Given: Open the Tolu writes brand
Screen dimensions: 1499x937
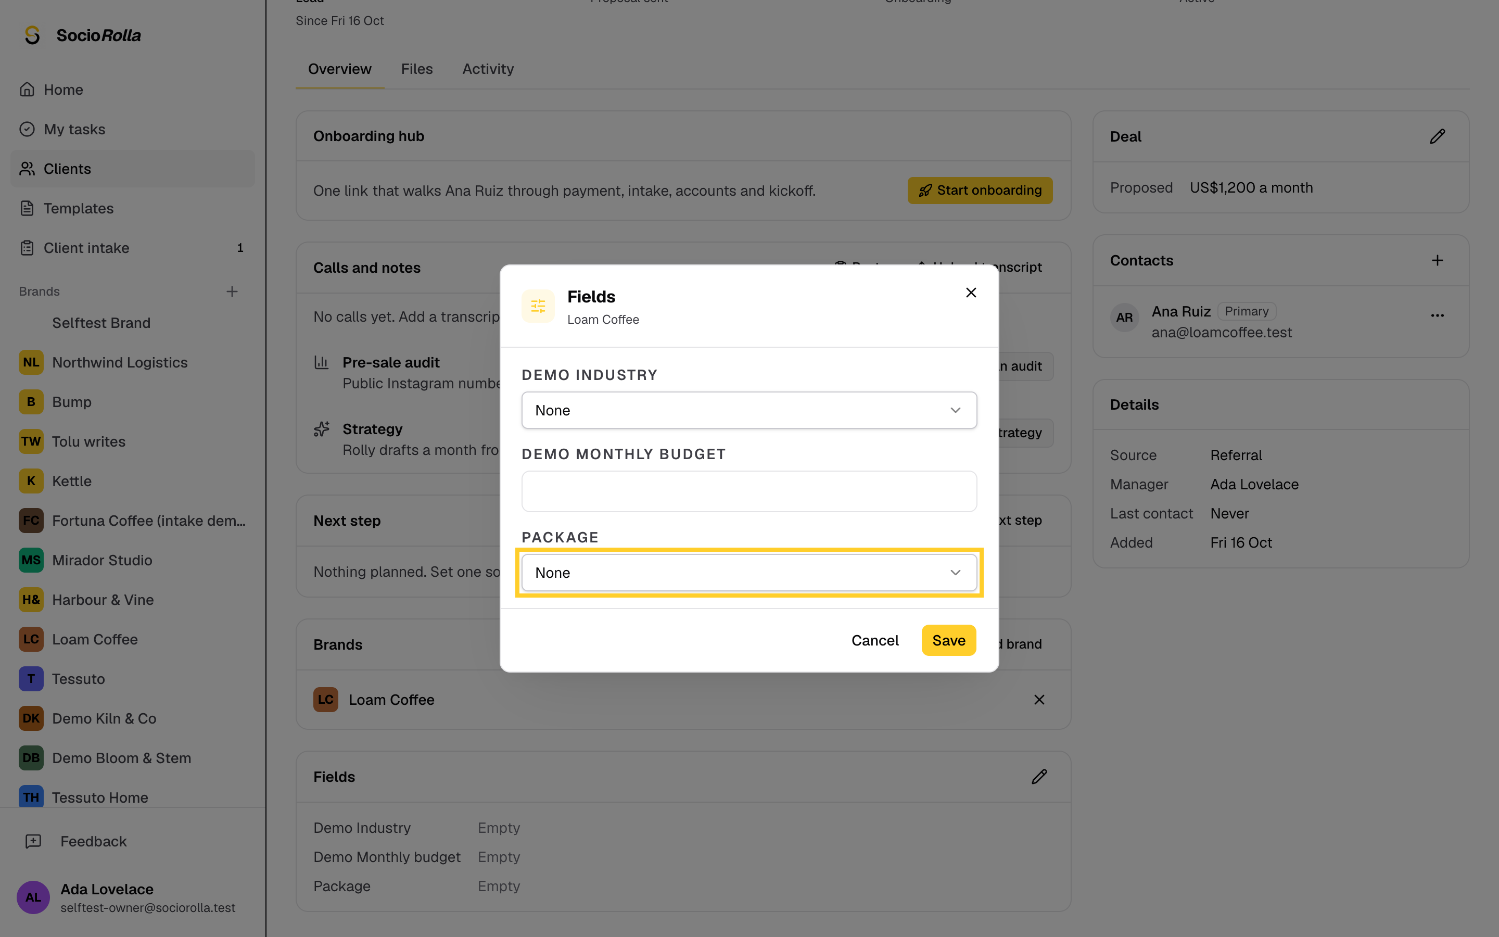Looking at the screenshot, I should pos(133,441).
